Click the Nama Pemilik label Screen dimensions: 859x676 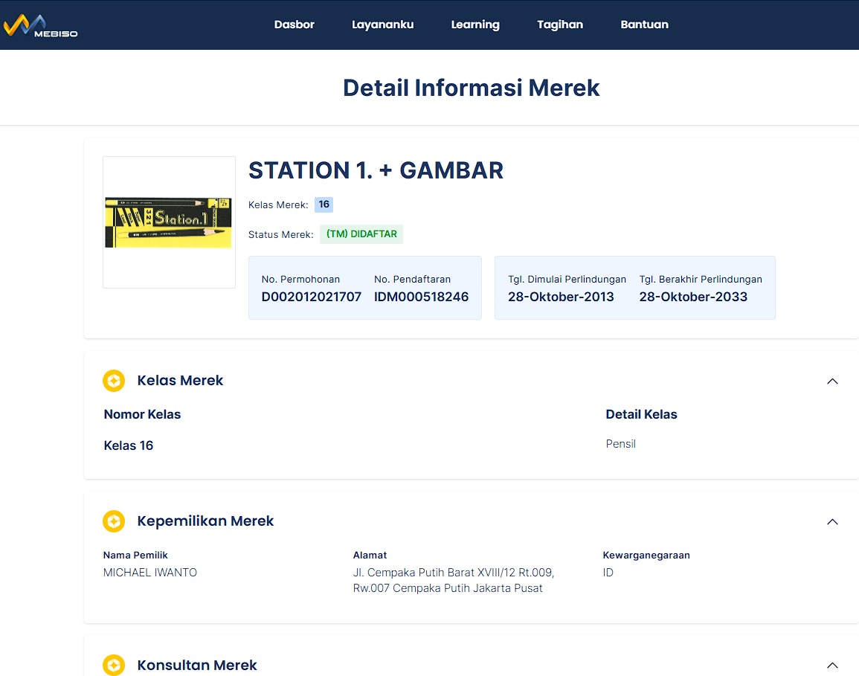pos(135,555)
